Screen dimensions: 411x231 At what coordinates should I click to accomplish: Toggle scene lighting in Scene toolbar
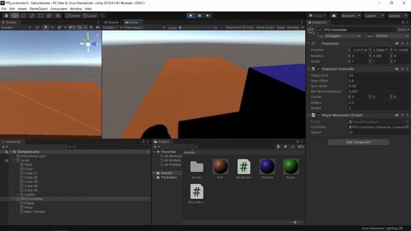(x=46, y=27)
